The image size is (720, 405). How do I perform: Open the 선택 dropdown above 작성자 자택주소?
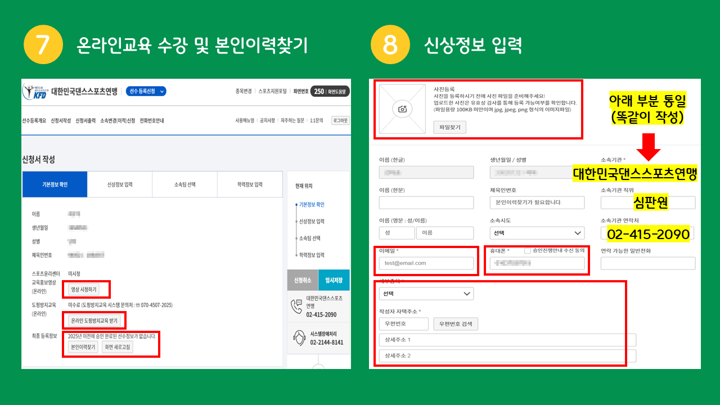(426, 294)
